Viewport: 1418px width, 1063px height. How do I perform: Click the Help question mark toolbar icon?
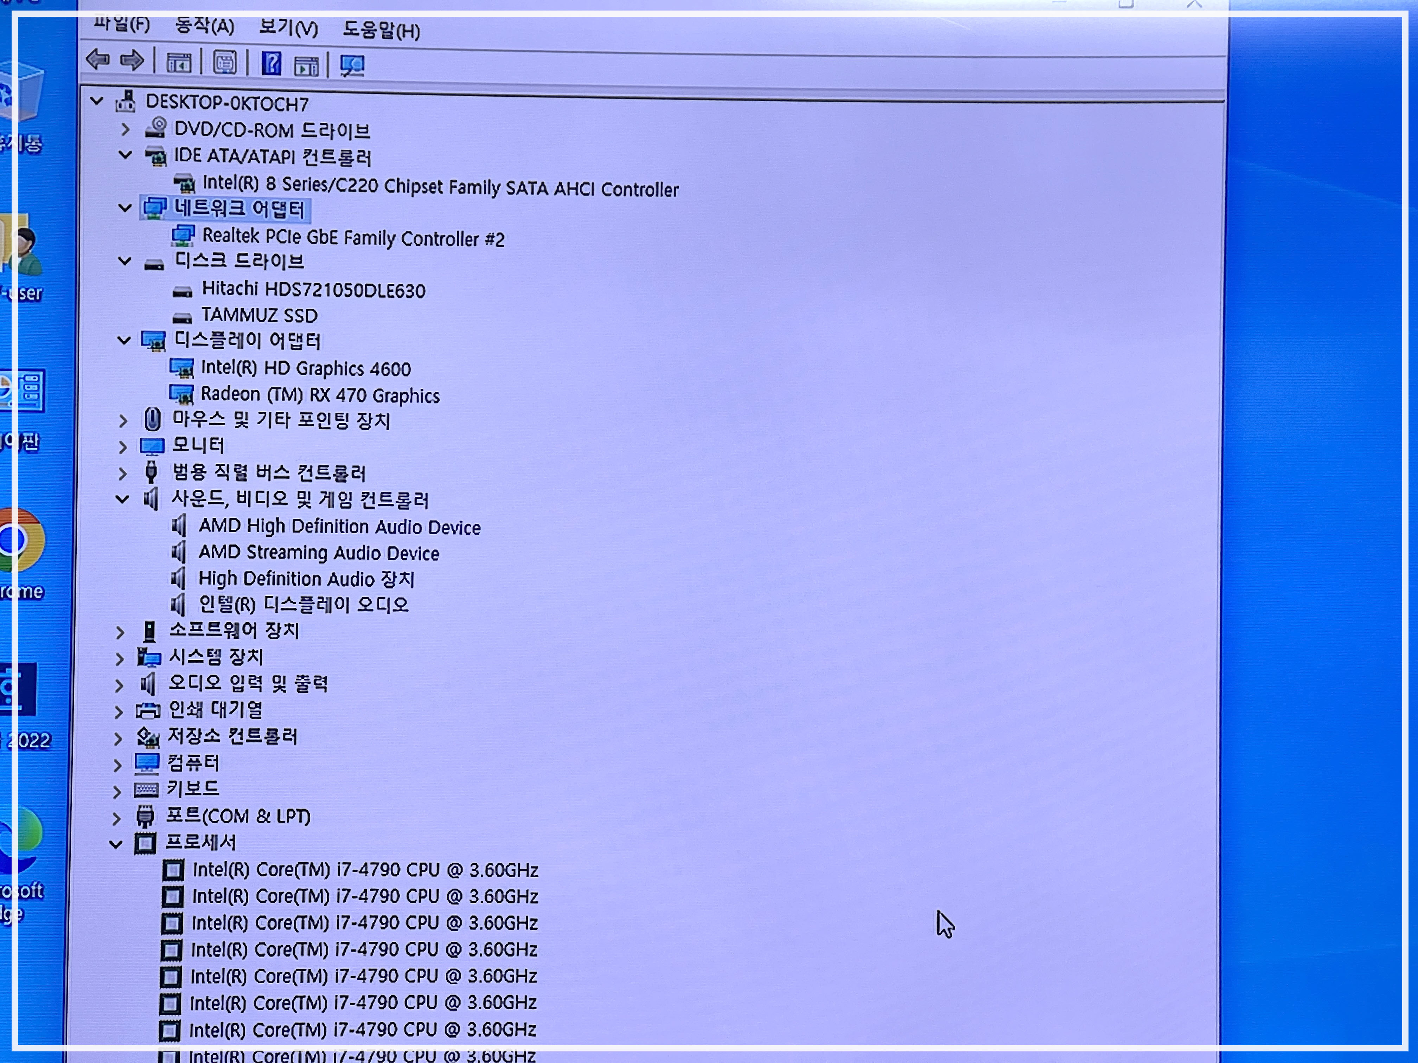(x=271, y=63)
